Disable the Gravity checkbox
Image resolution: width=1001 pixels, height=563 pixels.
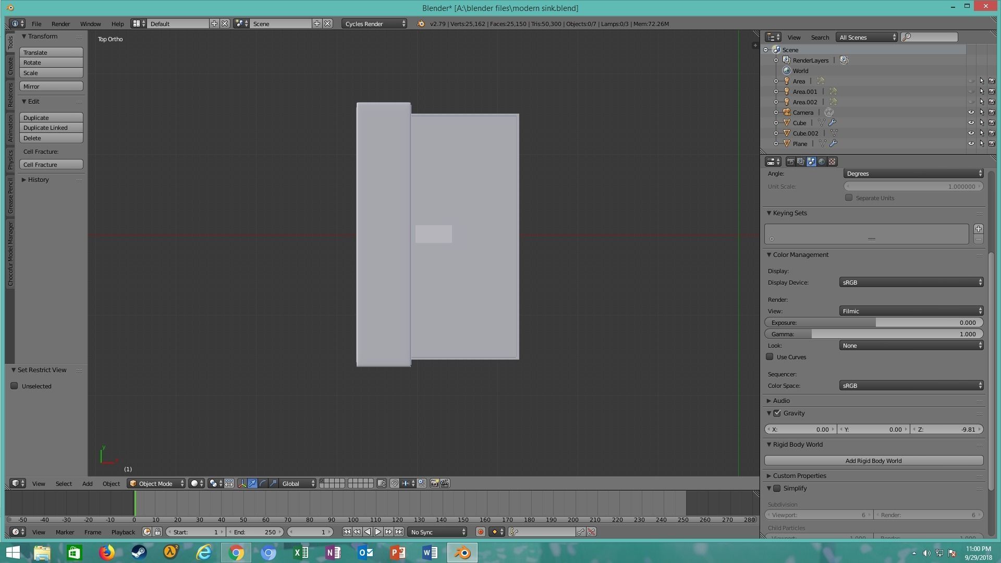pyautogui.click(x=777, y=413)
